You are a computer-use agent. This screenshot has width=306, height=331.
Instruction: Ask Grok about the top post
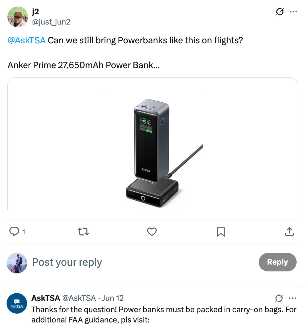click(279, 12)
